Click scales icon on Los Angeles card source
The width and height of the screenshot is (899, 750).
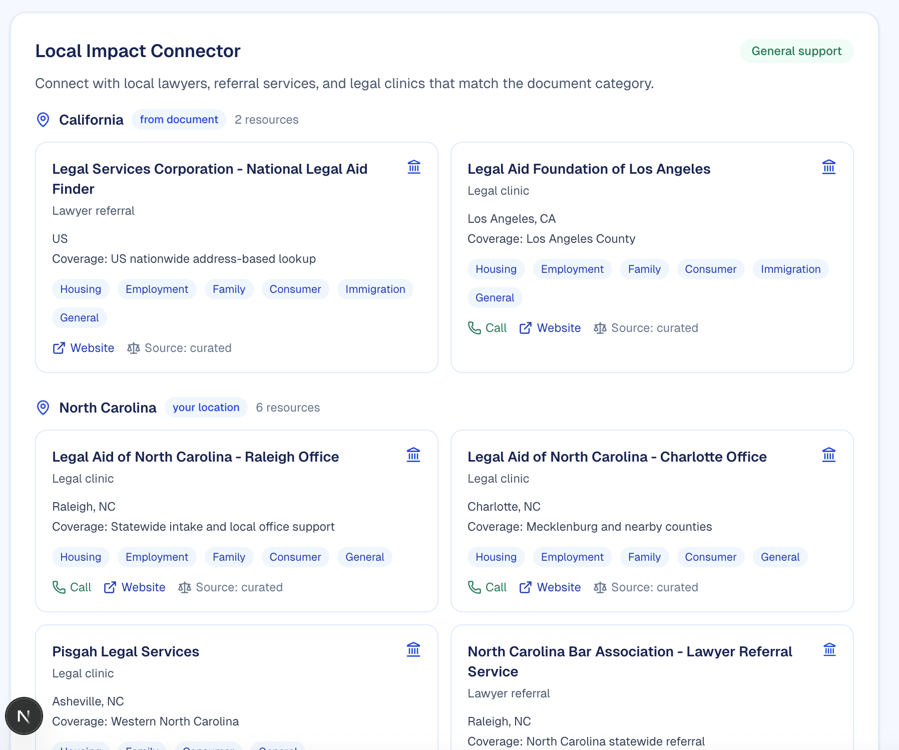click(x=600, y=328)
